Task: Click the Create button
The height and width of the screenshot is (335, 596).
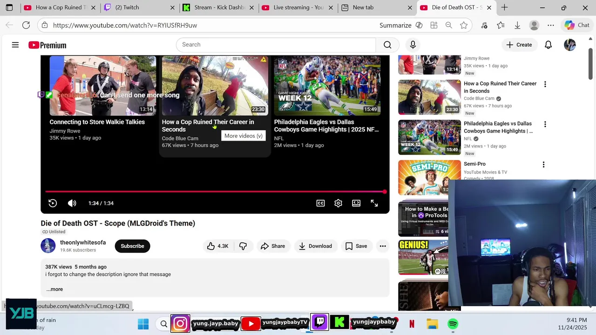Action: point(519,45)
